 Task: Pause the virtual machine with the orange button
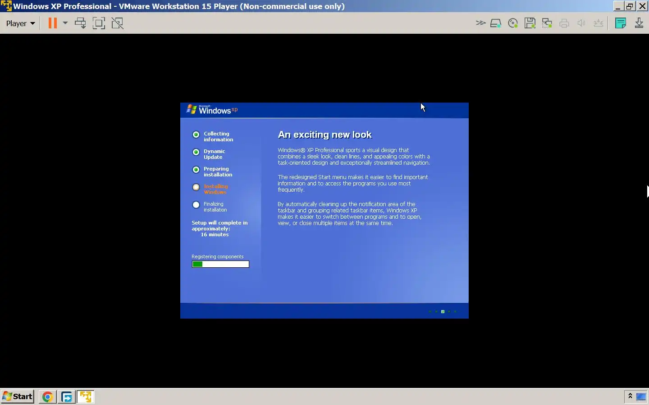[x=53, y=23]
